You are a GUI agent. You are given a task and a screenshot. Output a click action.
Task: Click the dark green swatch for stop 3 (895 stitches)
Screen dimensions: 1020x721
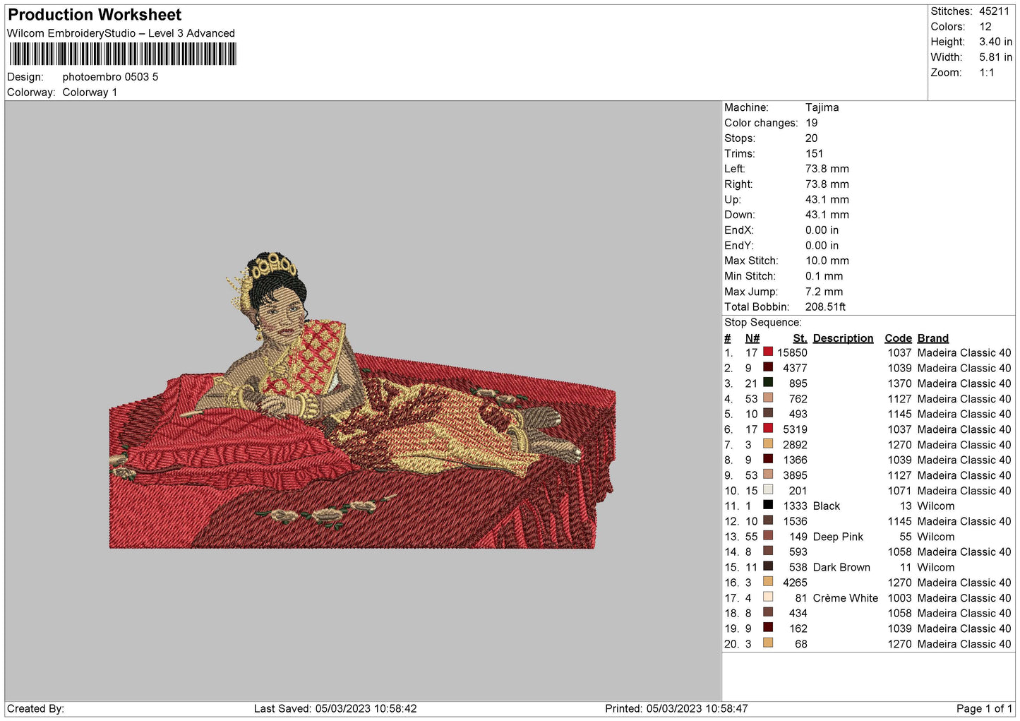768,383
